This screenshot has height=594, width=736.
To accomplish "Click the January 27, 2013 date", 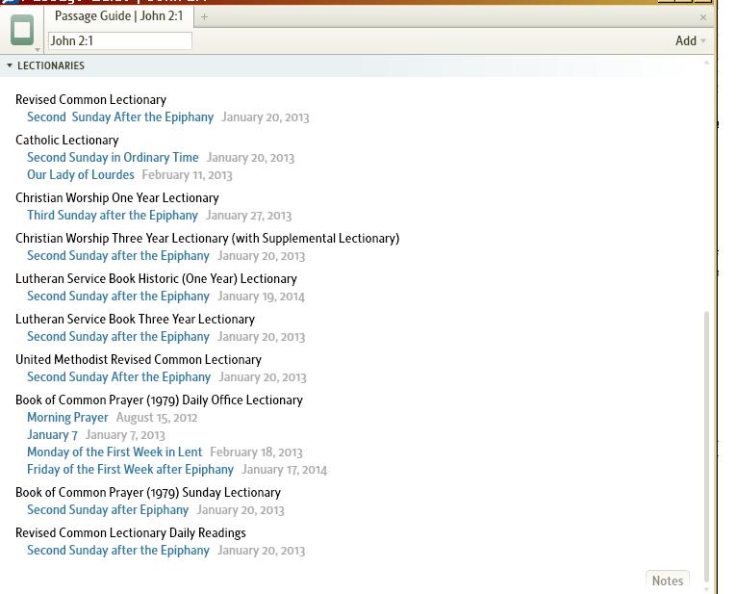I will pos(249,216).
